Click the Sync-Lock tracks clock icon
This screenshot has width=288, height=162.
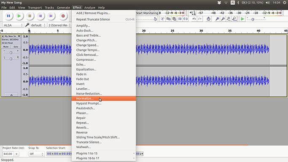(x=208, y=19)
